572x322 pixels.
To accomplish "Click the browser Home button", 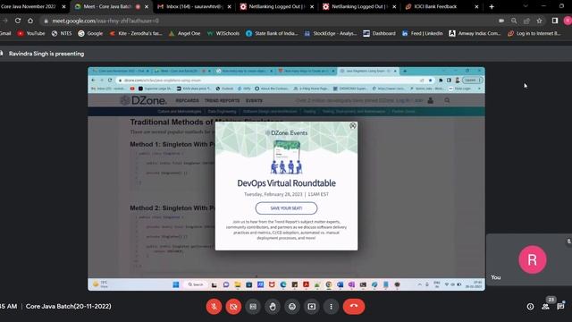I will coord(30,21).
